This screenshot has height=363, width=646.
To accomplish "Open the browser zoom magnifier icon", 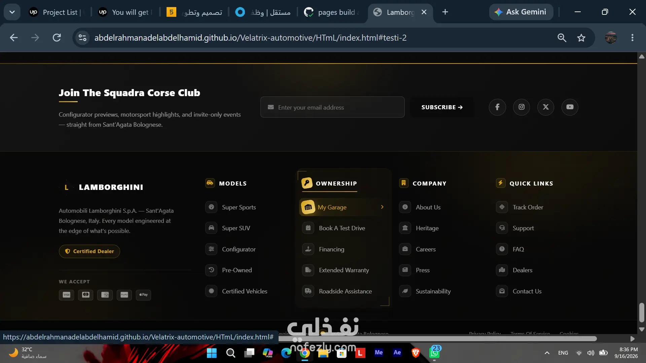I will [562, 38].
